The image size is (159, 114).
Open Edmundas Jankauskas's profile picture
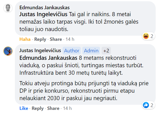[8, 8]
